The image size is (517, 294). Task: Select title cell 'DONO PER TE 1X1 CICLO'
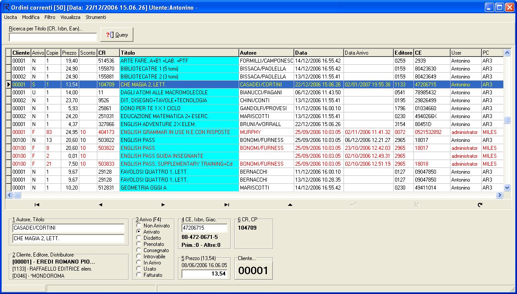click(179, 108)
